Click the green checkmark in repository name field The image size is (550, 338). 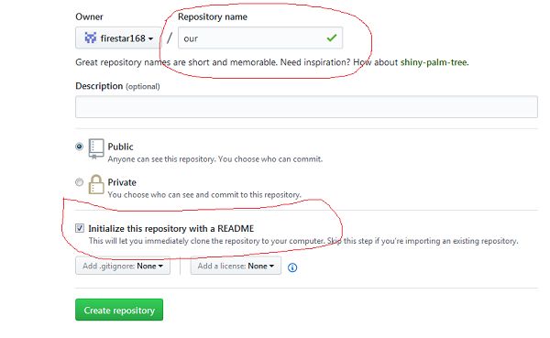(x=331, y=38)
